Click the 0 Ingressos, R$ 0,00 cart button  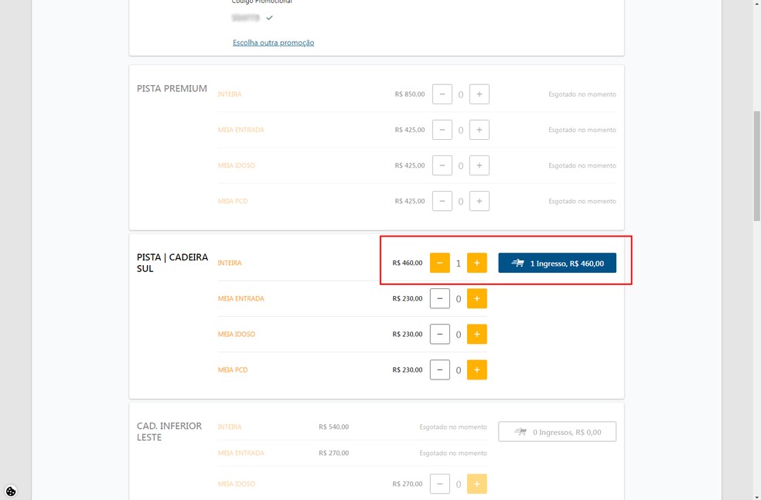tap(557, 432)
